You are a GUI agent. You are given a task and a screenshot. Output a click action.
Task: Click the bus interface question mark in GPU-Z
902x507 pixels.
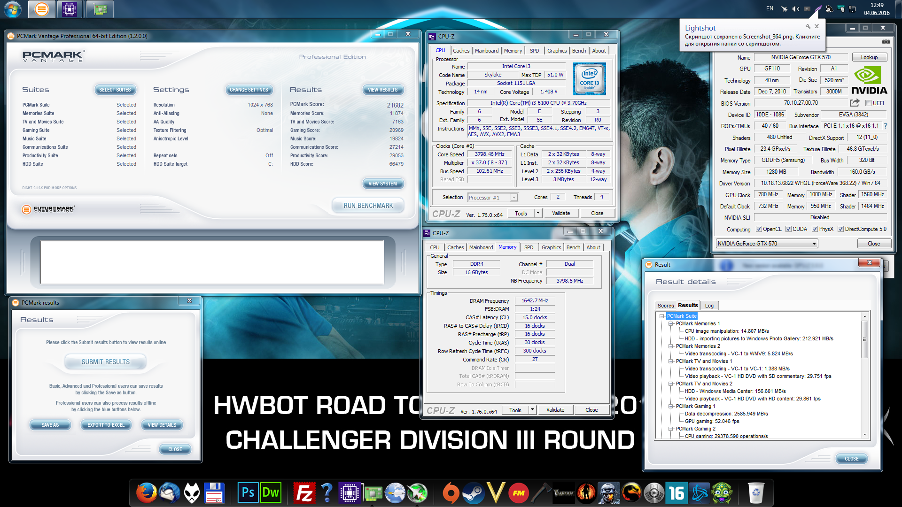886,126
